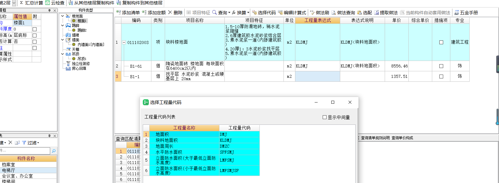Toggle 措施项 checkbox for row B1-1

[x=441, y=76]
